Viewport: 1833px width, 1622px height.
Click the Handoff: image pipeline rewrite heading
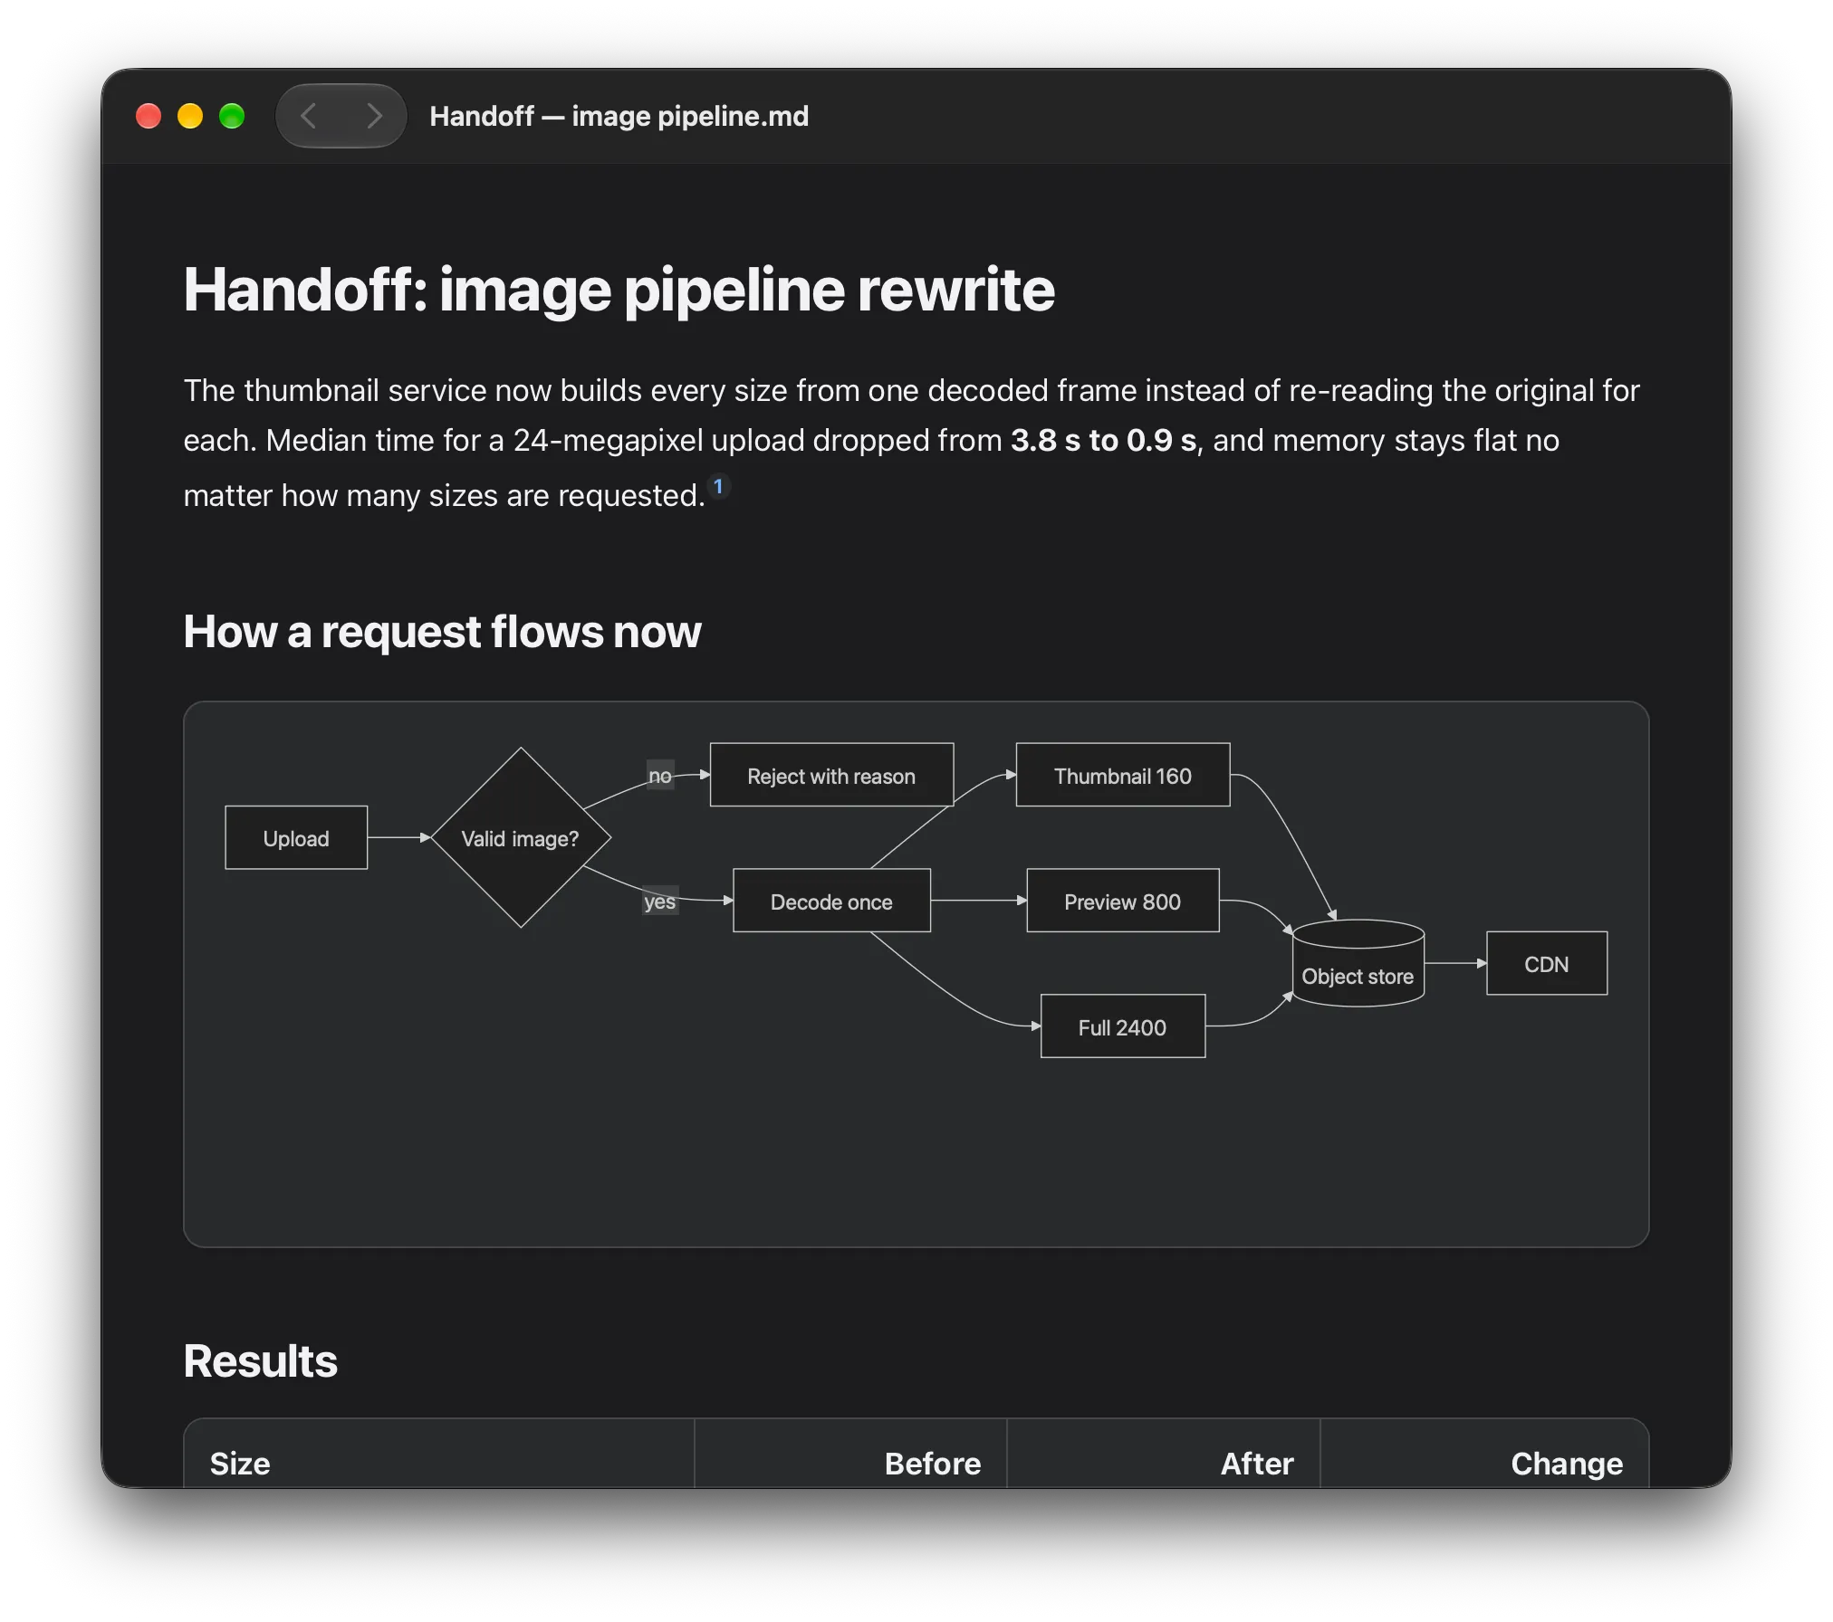(x=619, y=290)
